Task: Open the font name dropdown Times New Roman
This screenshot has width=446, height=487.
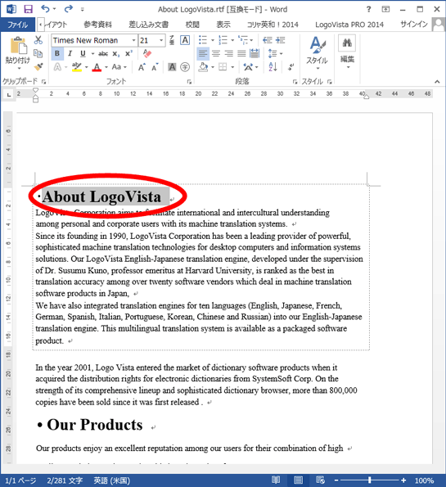Action: tap(133, 40)
